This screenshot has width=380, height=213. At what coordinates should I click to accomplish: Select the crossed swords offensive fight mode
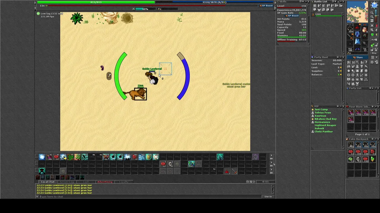tap(372, 25)
